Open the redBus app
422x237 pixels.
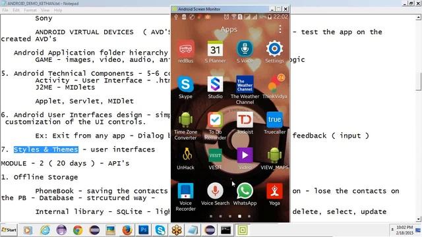coord(185,49)
